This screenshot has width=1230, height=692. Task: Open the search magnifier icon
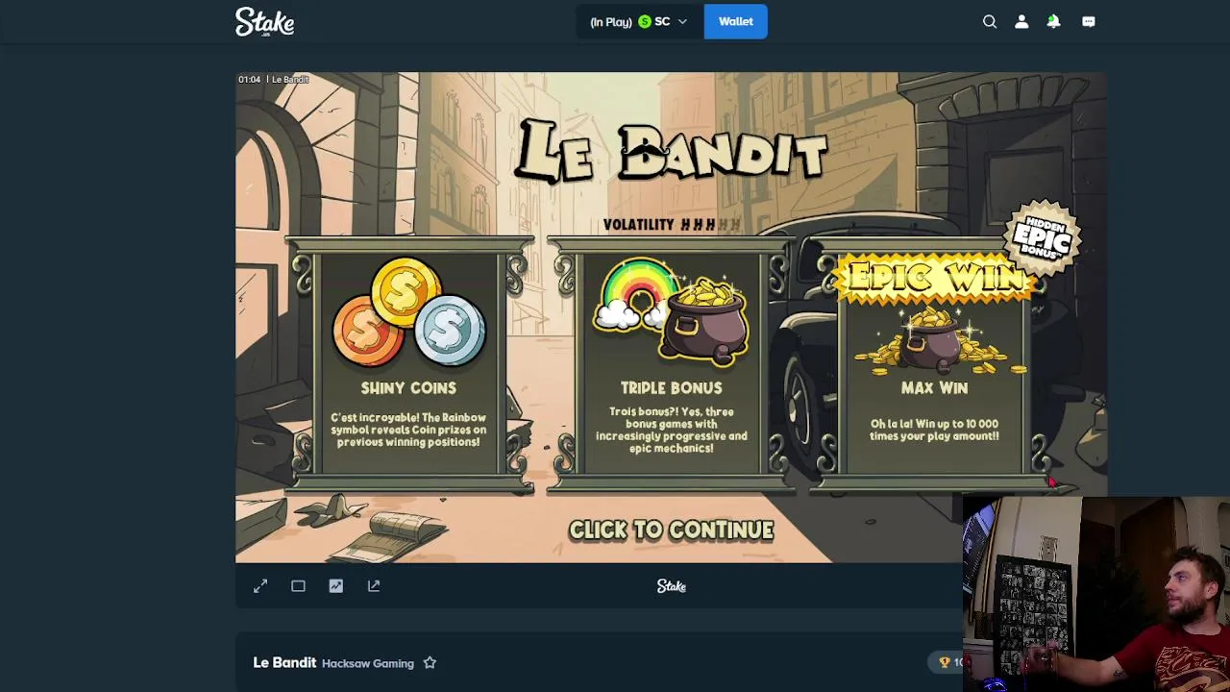[x=990, y=21]
